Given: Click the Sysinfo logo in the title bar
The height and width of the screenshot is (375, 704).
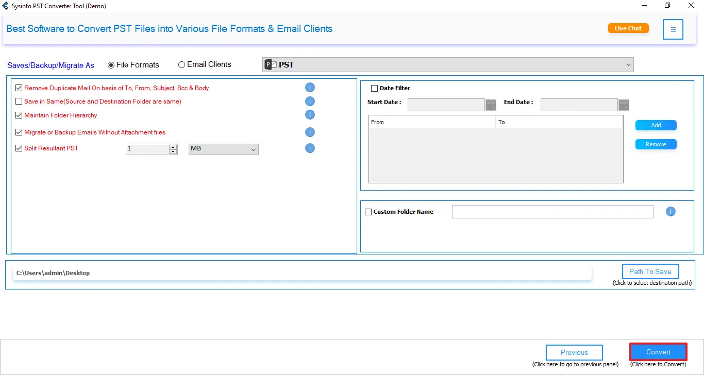Looking at the screenshot, I should (6, 6).
